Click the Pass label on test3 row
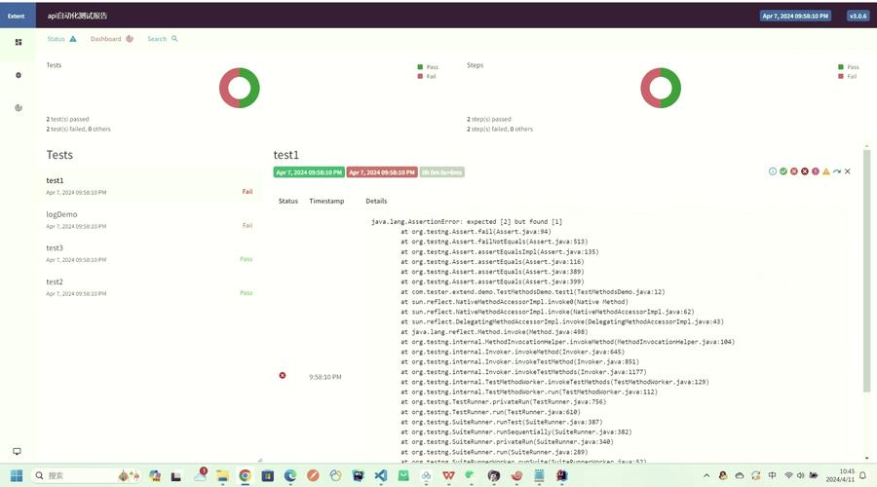Screen dimensions: 877x487 [247, 259]
